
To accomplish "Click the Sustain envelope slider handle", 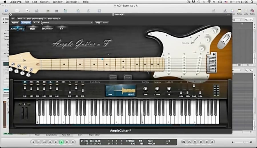I will 194,86.
